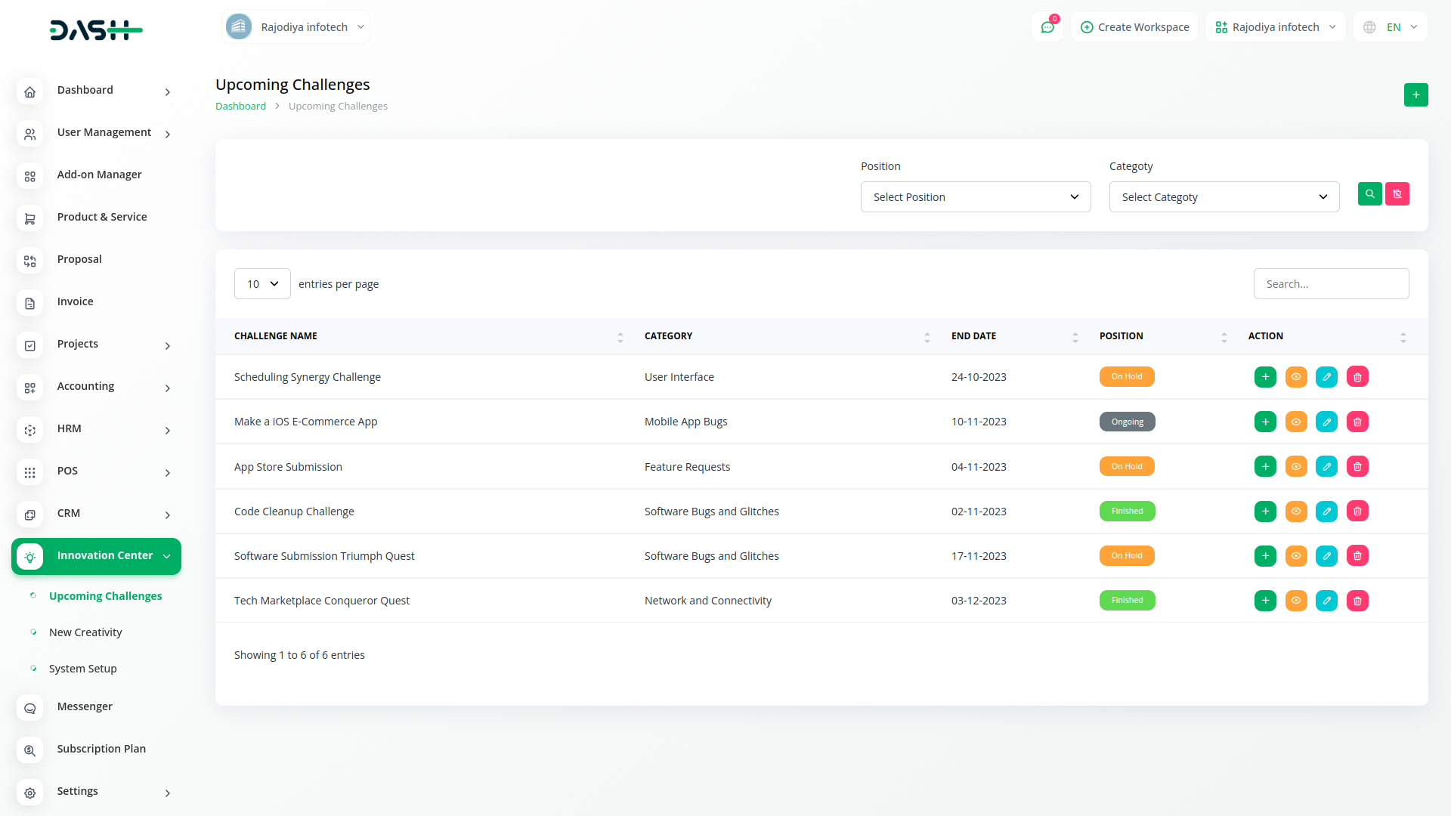The height and width of the screenshot is (816, 1451).
Task: Click in the table Search field
Action: pos(1330,284)
